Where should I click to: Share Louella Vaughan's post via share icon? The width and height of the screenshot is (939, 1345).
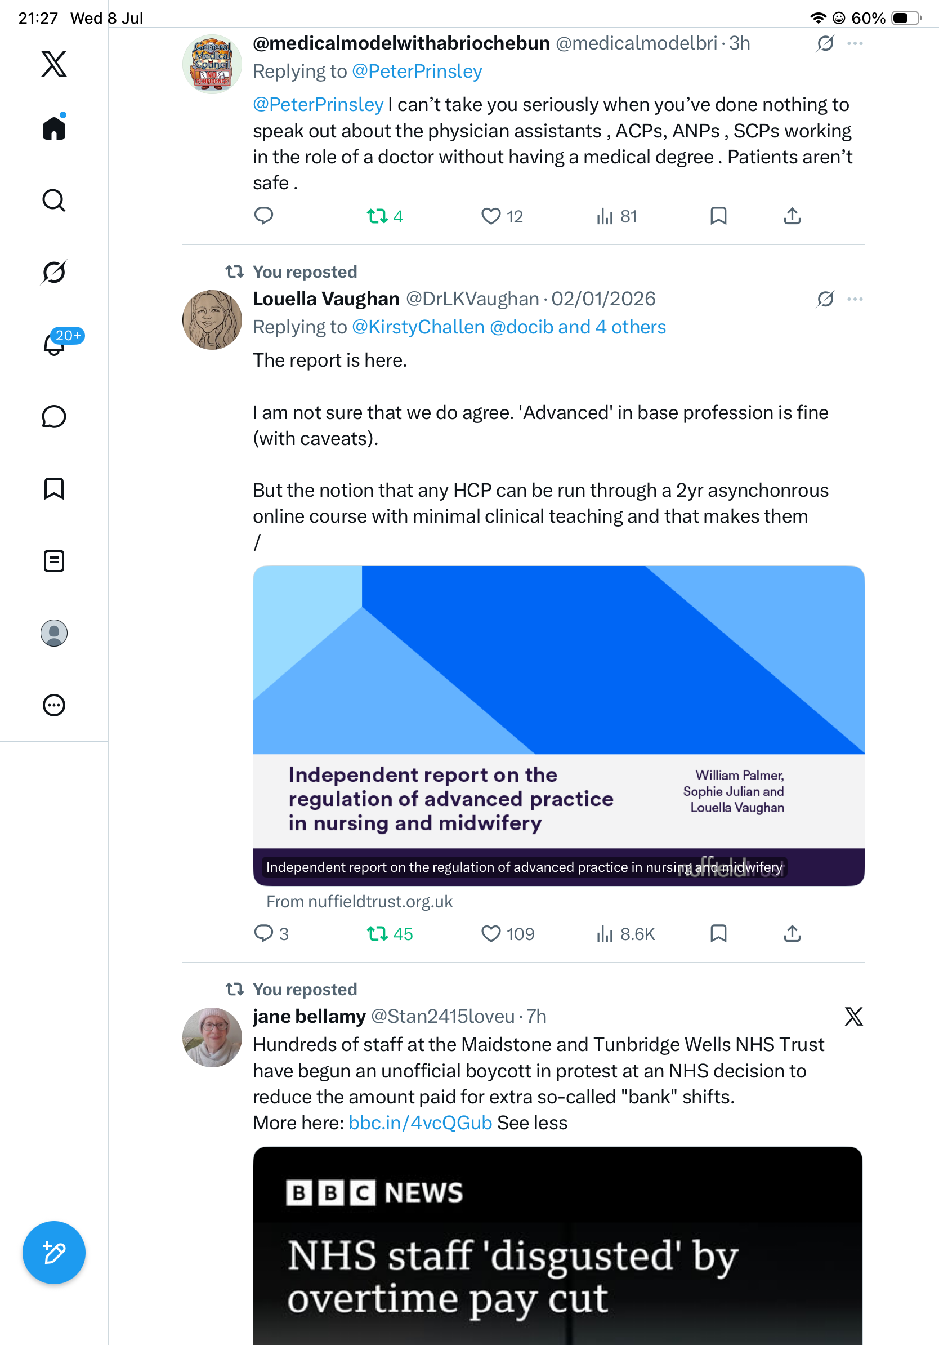point(792,933)
